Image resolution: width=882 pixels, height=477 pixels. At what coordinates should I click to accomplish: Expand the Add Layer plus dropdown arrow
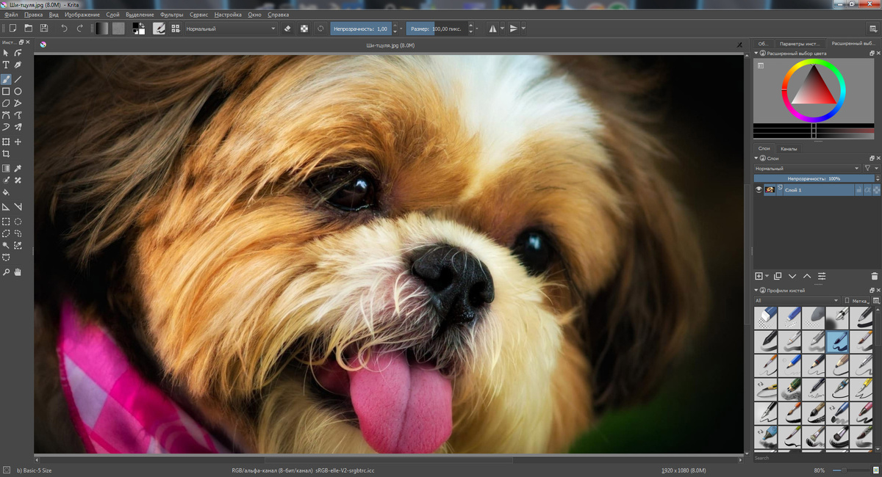[x=767, y=277]
